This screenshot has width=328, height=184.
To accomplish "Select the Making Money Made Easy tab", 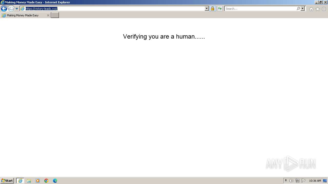I will (x=25, y=15).
